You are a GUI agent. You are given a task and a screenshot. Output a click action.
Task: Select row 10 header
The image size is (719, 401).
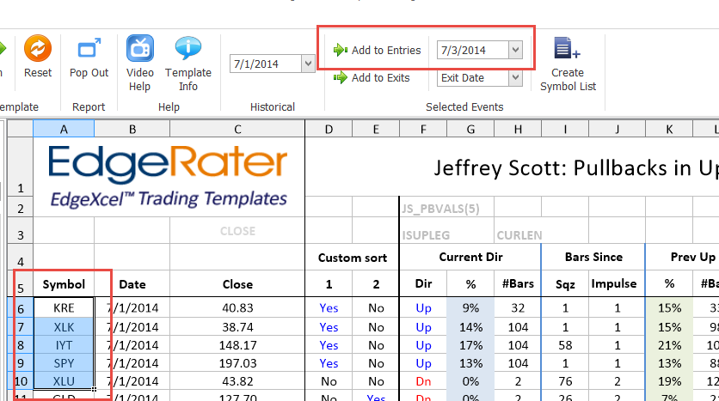pos(21,381)
